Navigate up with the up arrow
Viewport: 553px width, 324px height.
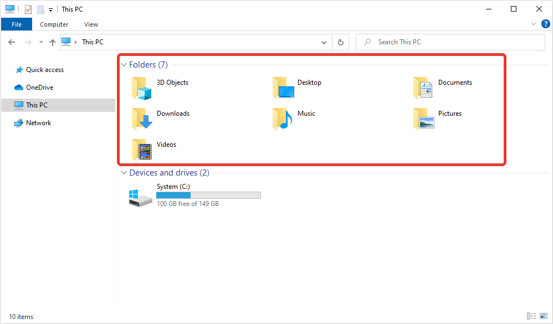(53, 42)
